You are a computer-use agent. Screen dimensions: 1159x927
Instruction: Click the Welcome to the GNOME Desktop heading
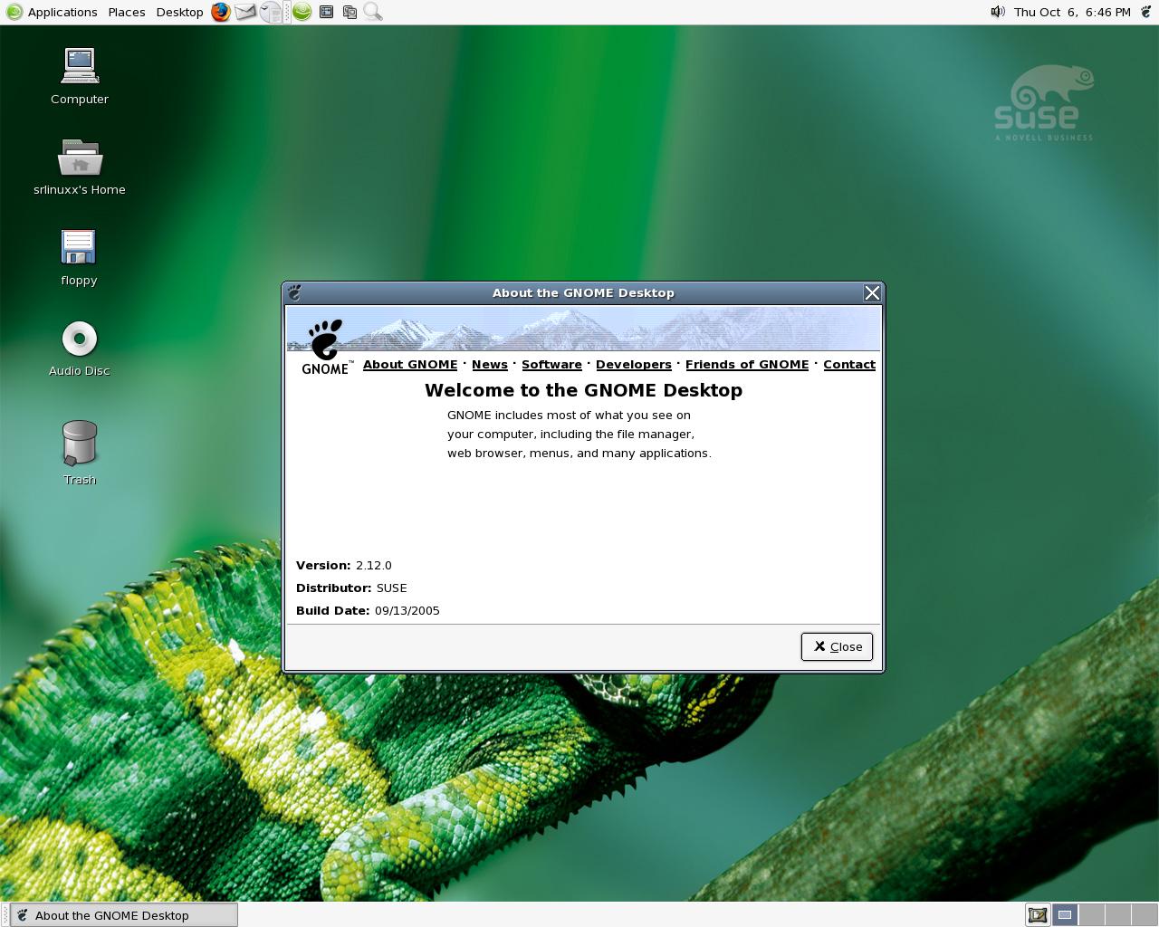click(583, 390)
